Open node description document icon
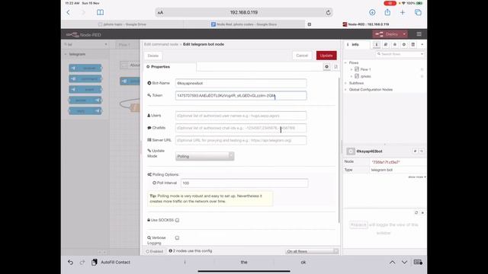Image resolution: width=488 pixels, height=274 pixels. 335,66
